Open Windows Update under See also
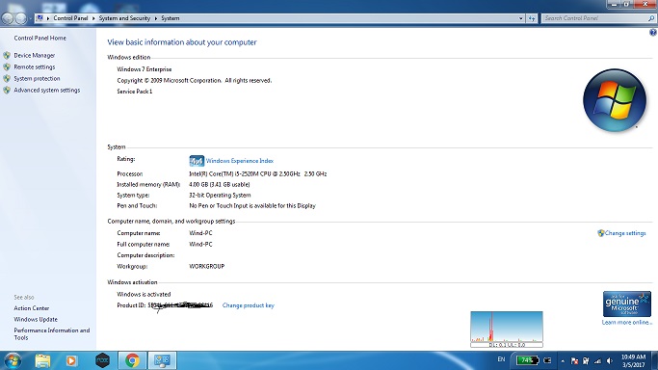The height and width of the screenshot is (370, 658). [36, 319]
